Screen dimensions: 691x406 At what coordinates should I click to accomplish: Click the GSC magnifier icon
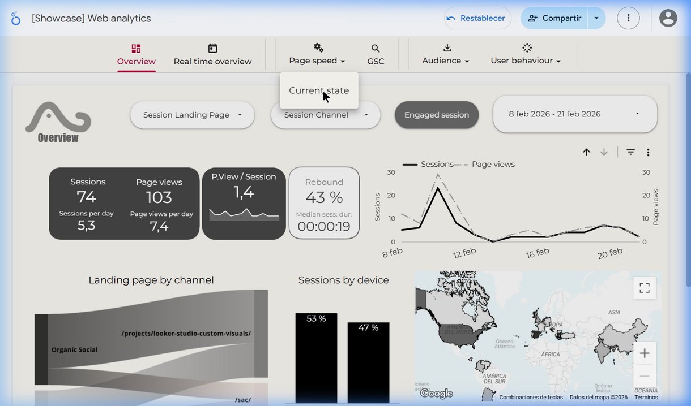coord(376,49)
